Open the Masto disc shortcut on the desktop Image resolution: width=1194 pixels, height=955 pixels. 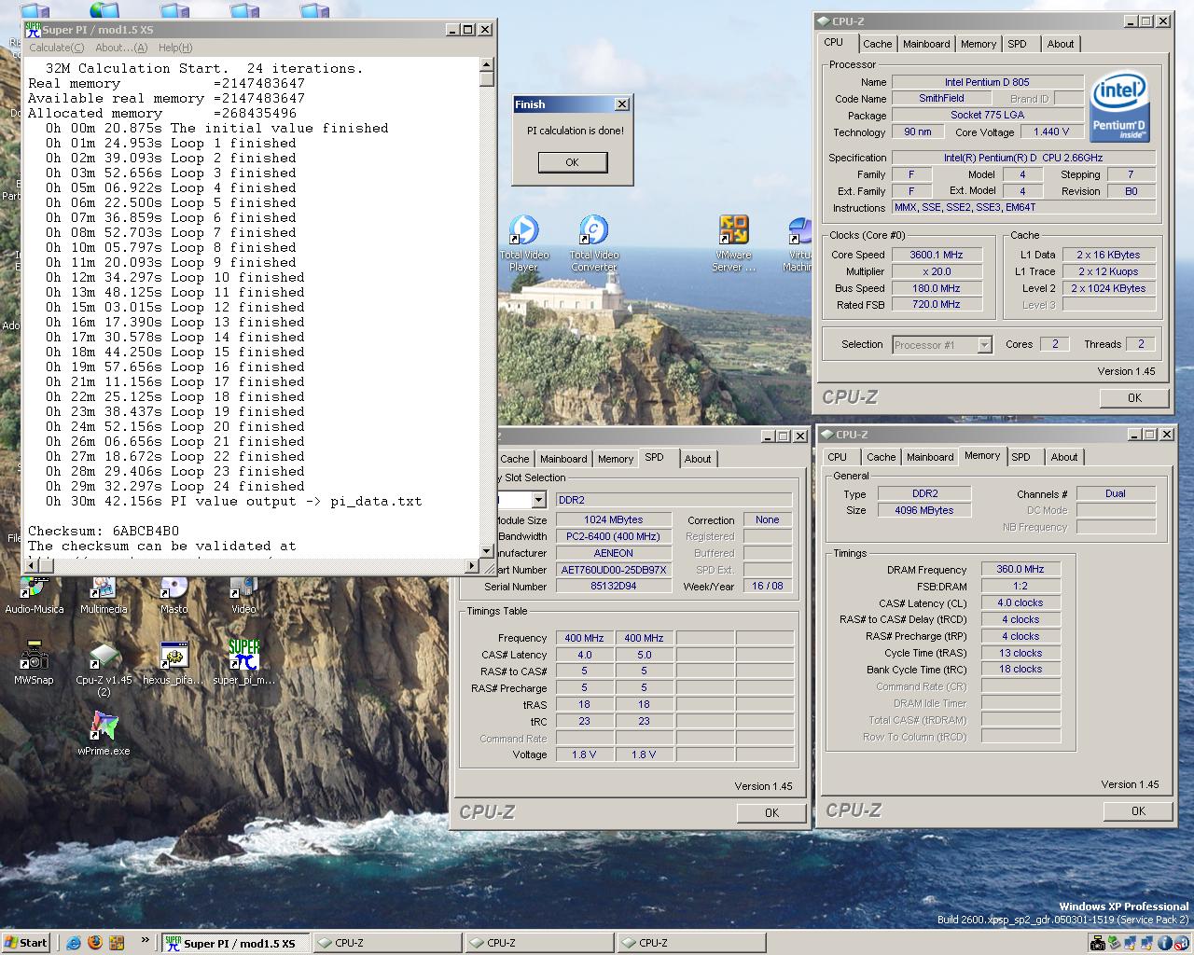tap(174, 594)
